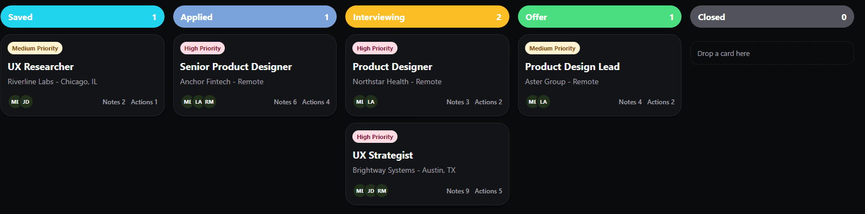Open the UX Researcher card title
Viewport: 865px width, 214px height.
pos(41,67)
